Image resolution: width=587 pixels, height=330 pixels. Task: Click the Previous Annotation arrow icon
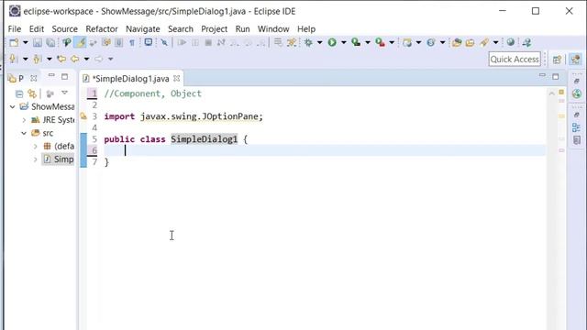click(x=37, y=59)
